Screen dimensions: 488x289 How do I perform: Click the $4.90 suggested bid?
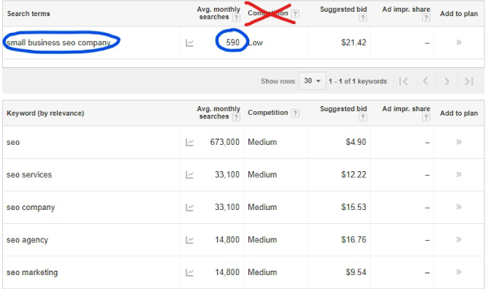(356, 142)
